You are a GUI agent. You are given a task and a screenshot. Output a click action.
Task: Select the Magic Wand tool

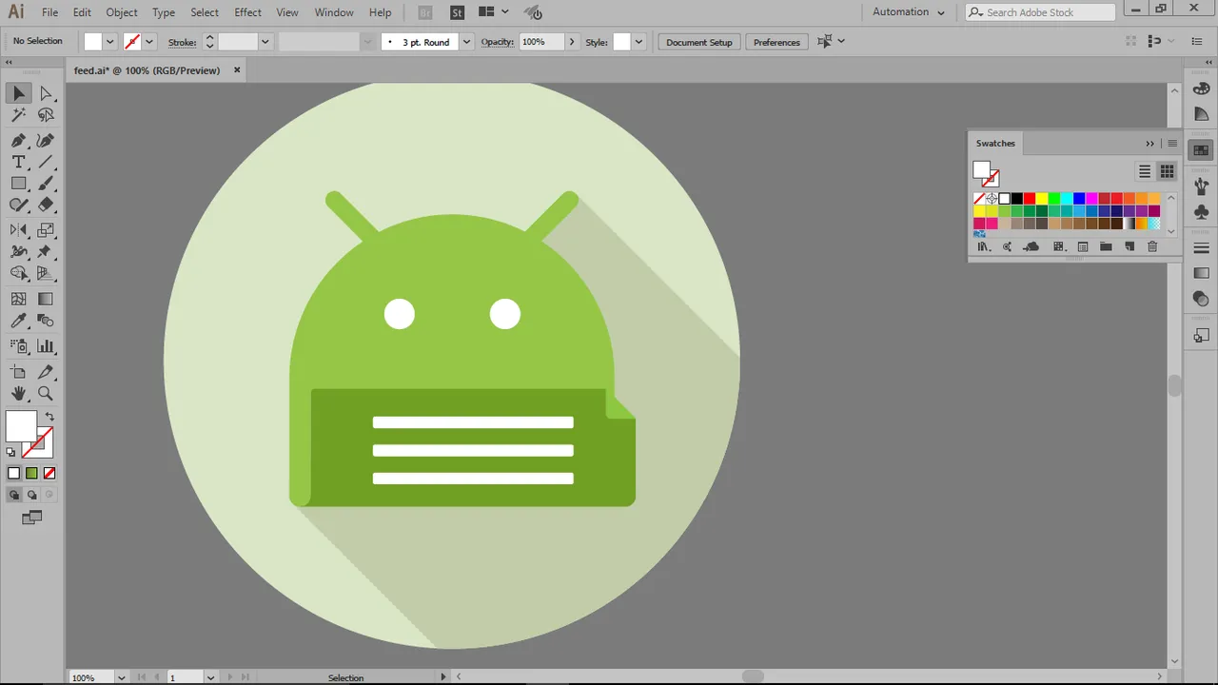pyautogui.click(x=19, y=116)
